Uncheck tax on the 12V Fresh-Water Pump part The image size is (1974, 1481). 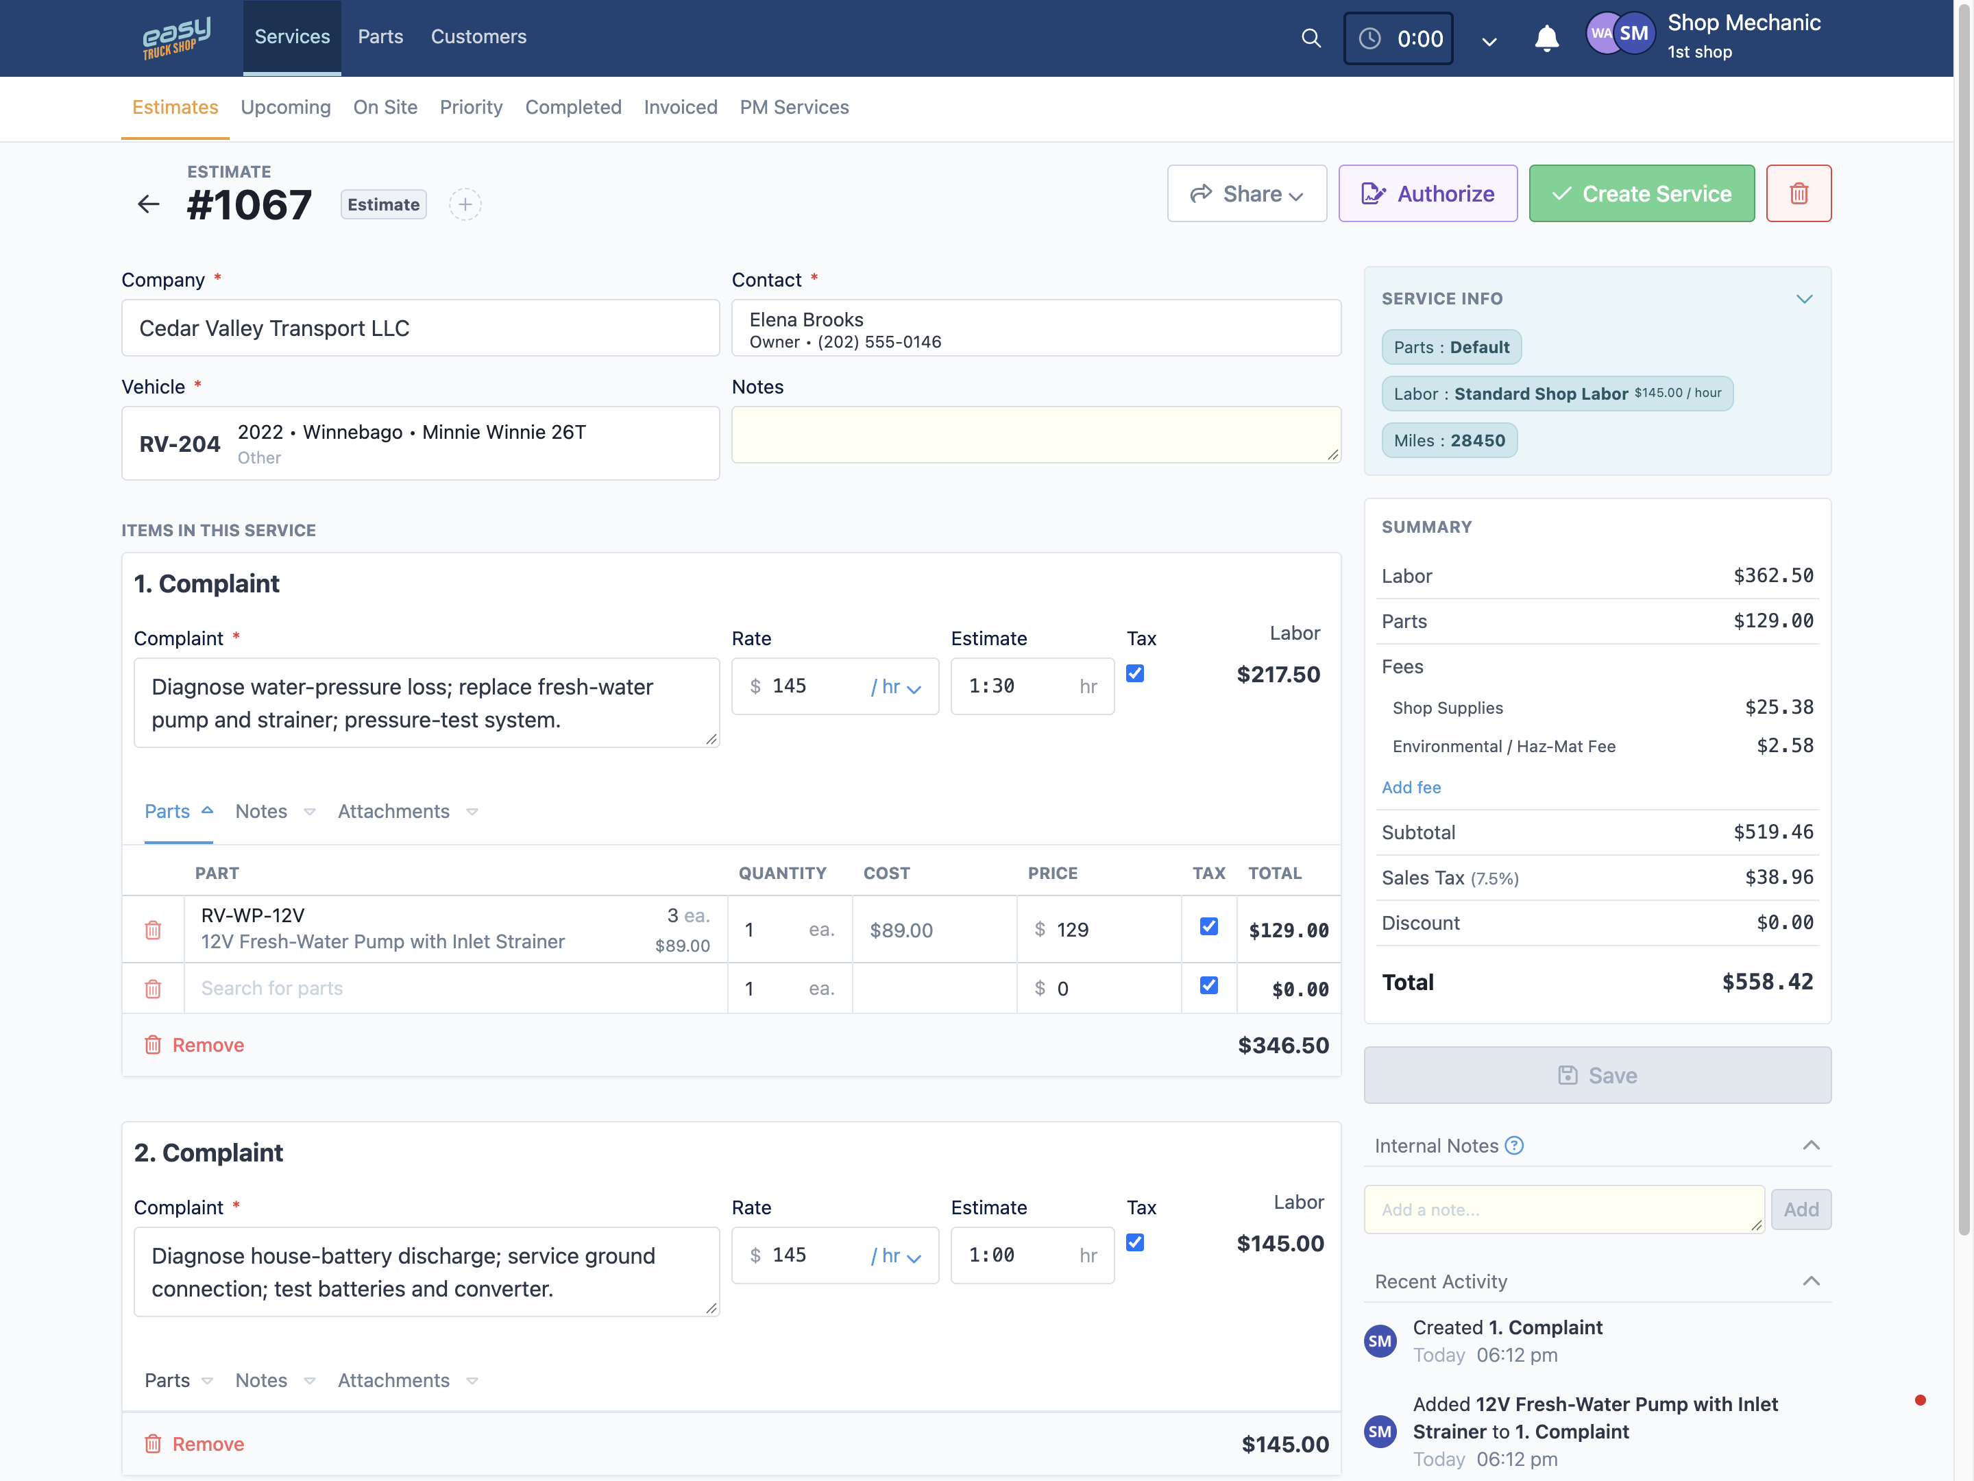point(1209,926)
